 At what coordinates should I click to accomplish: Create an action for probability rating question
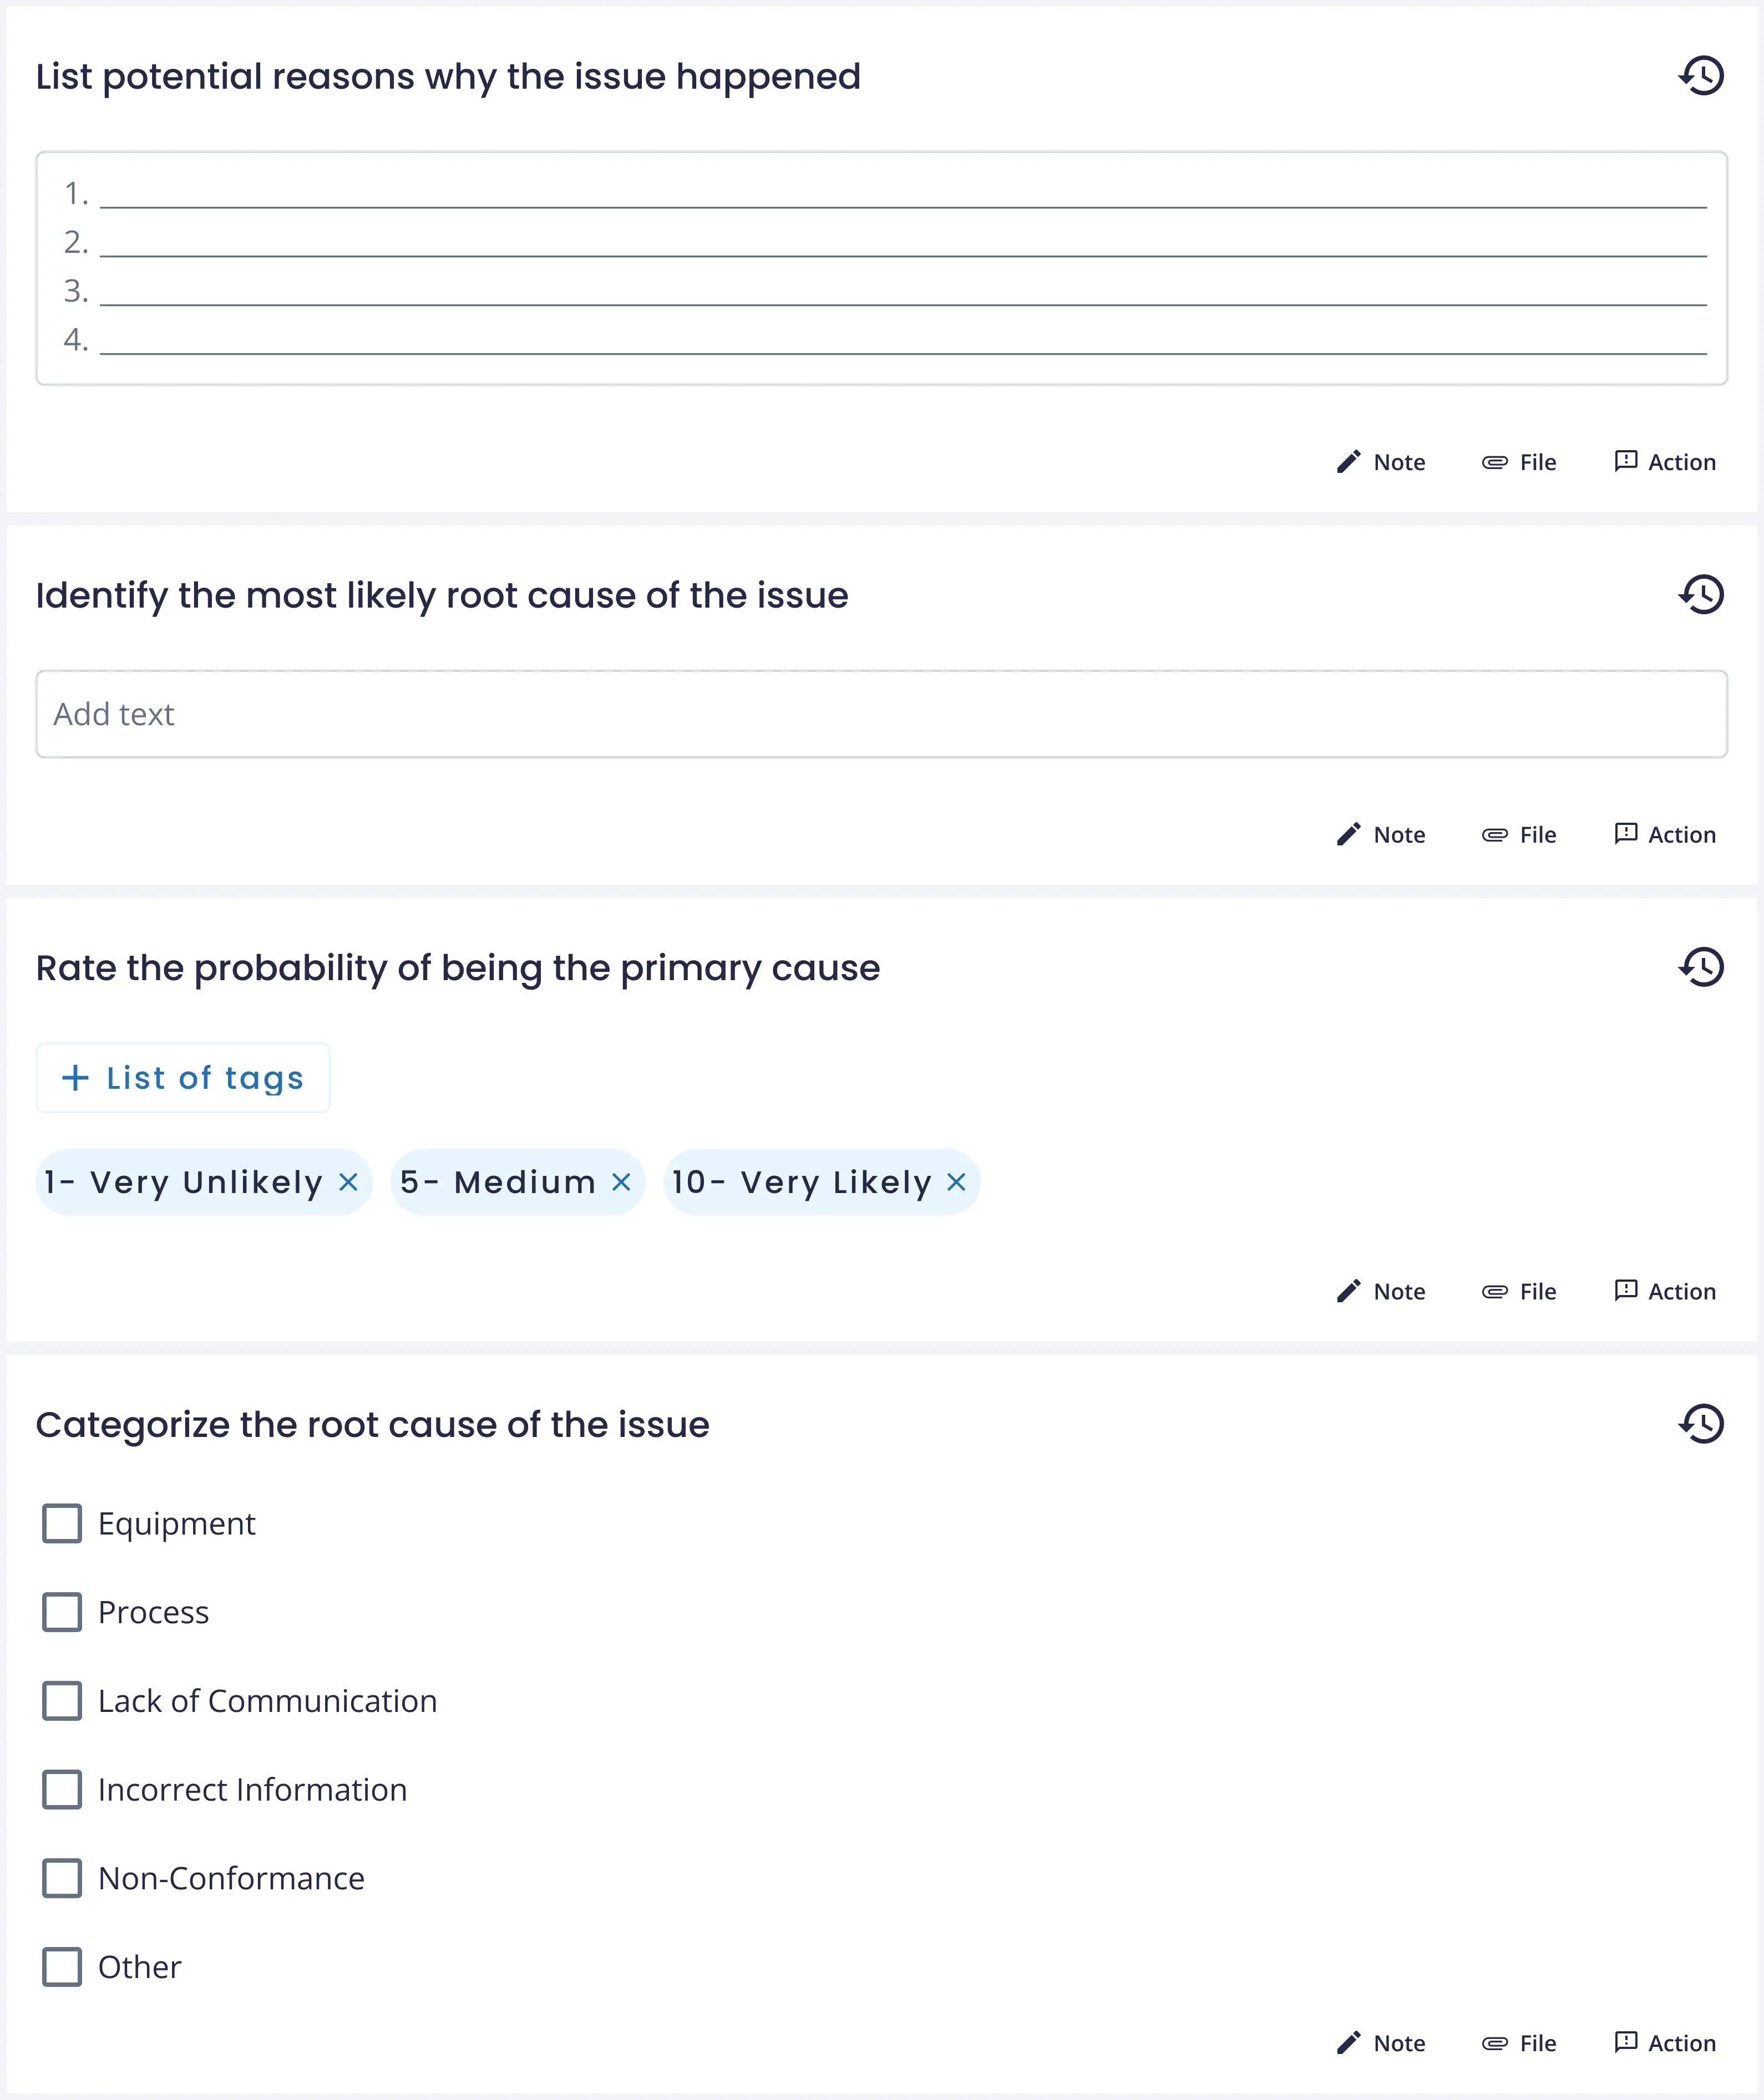point(1665,1291)
